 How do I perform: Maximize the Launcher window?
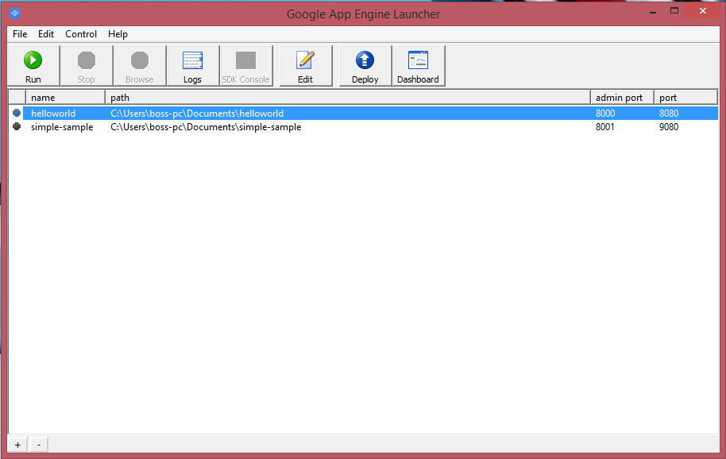tap(674, 10)
